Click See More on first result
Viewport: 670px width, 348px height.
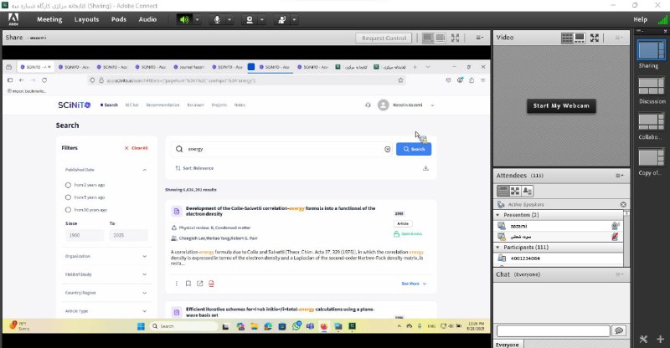pos(414,284)
